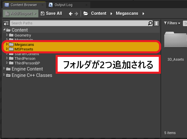Click the 3D_Assets folder label
The width and height of the screenshot is (187, 139).
coord(176,59)
